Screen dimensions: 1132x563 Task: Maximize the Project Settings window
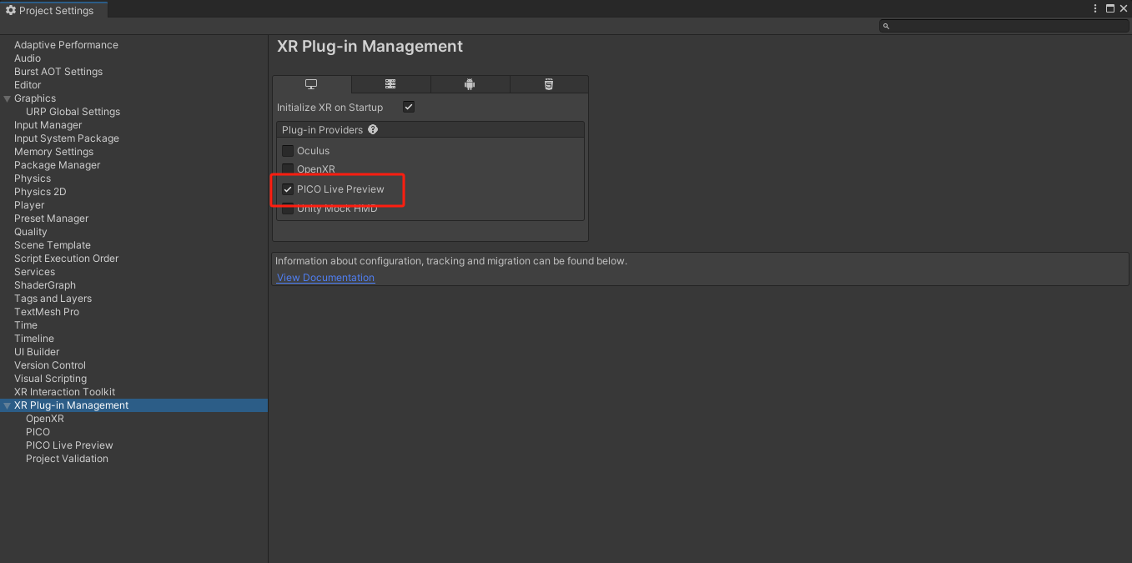click(1110, 8)
